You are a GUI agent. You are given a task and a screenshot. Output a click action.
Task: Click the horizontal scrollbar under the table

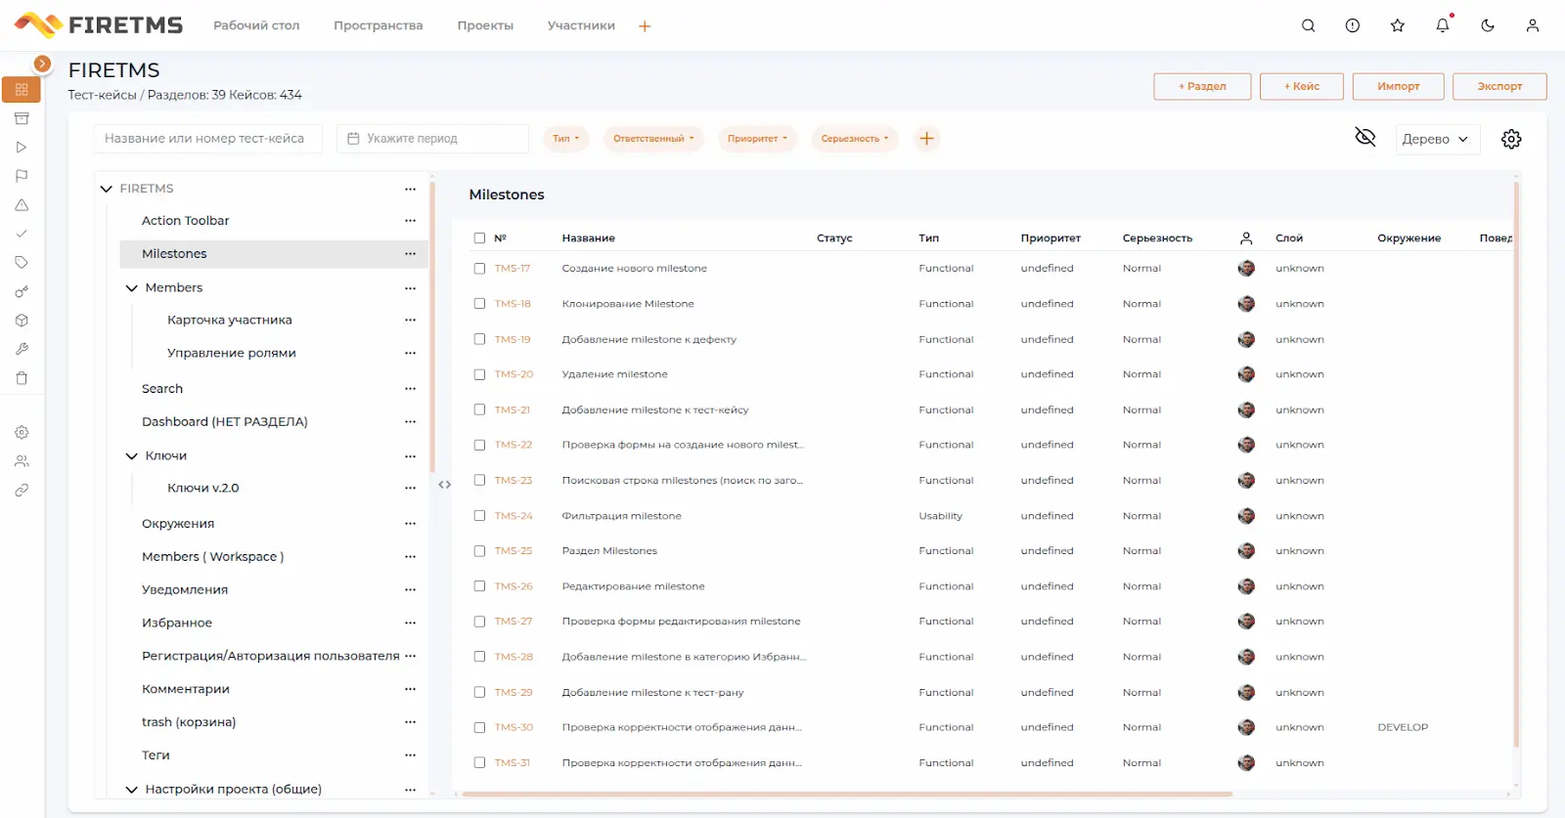click(x=847, y=795)
